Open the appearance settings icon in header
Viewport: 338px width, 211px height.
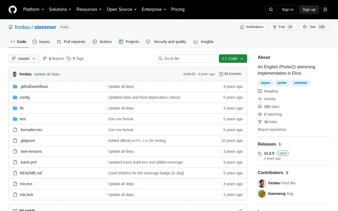[x=325, y=9]
